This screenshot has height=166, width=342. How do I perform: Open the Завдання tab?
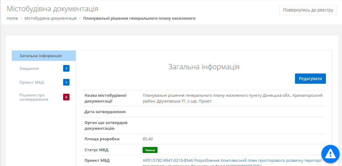click(x=29, y=69)
